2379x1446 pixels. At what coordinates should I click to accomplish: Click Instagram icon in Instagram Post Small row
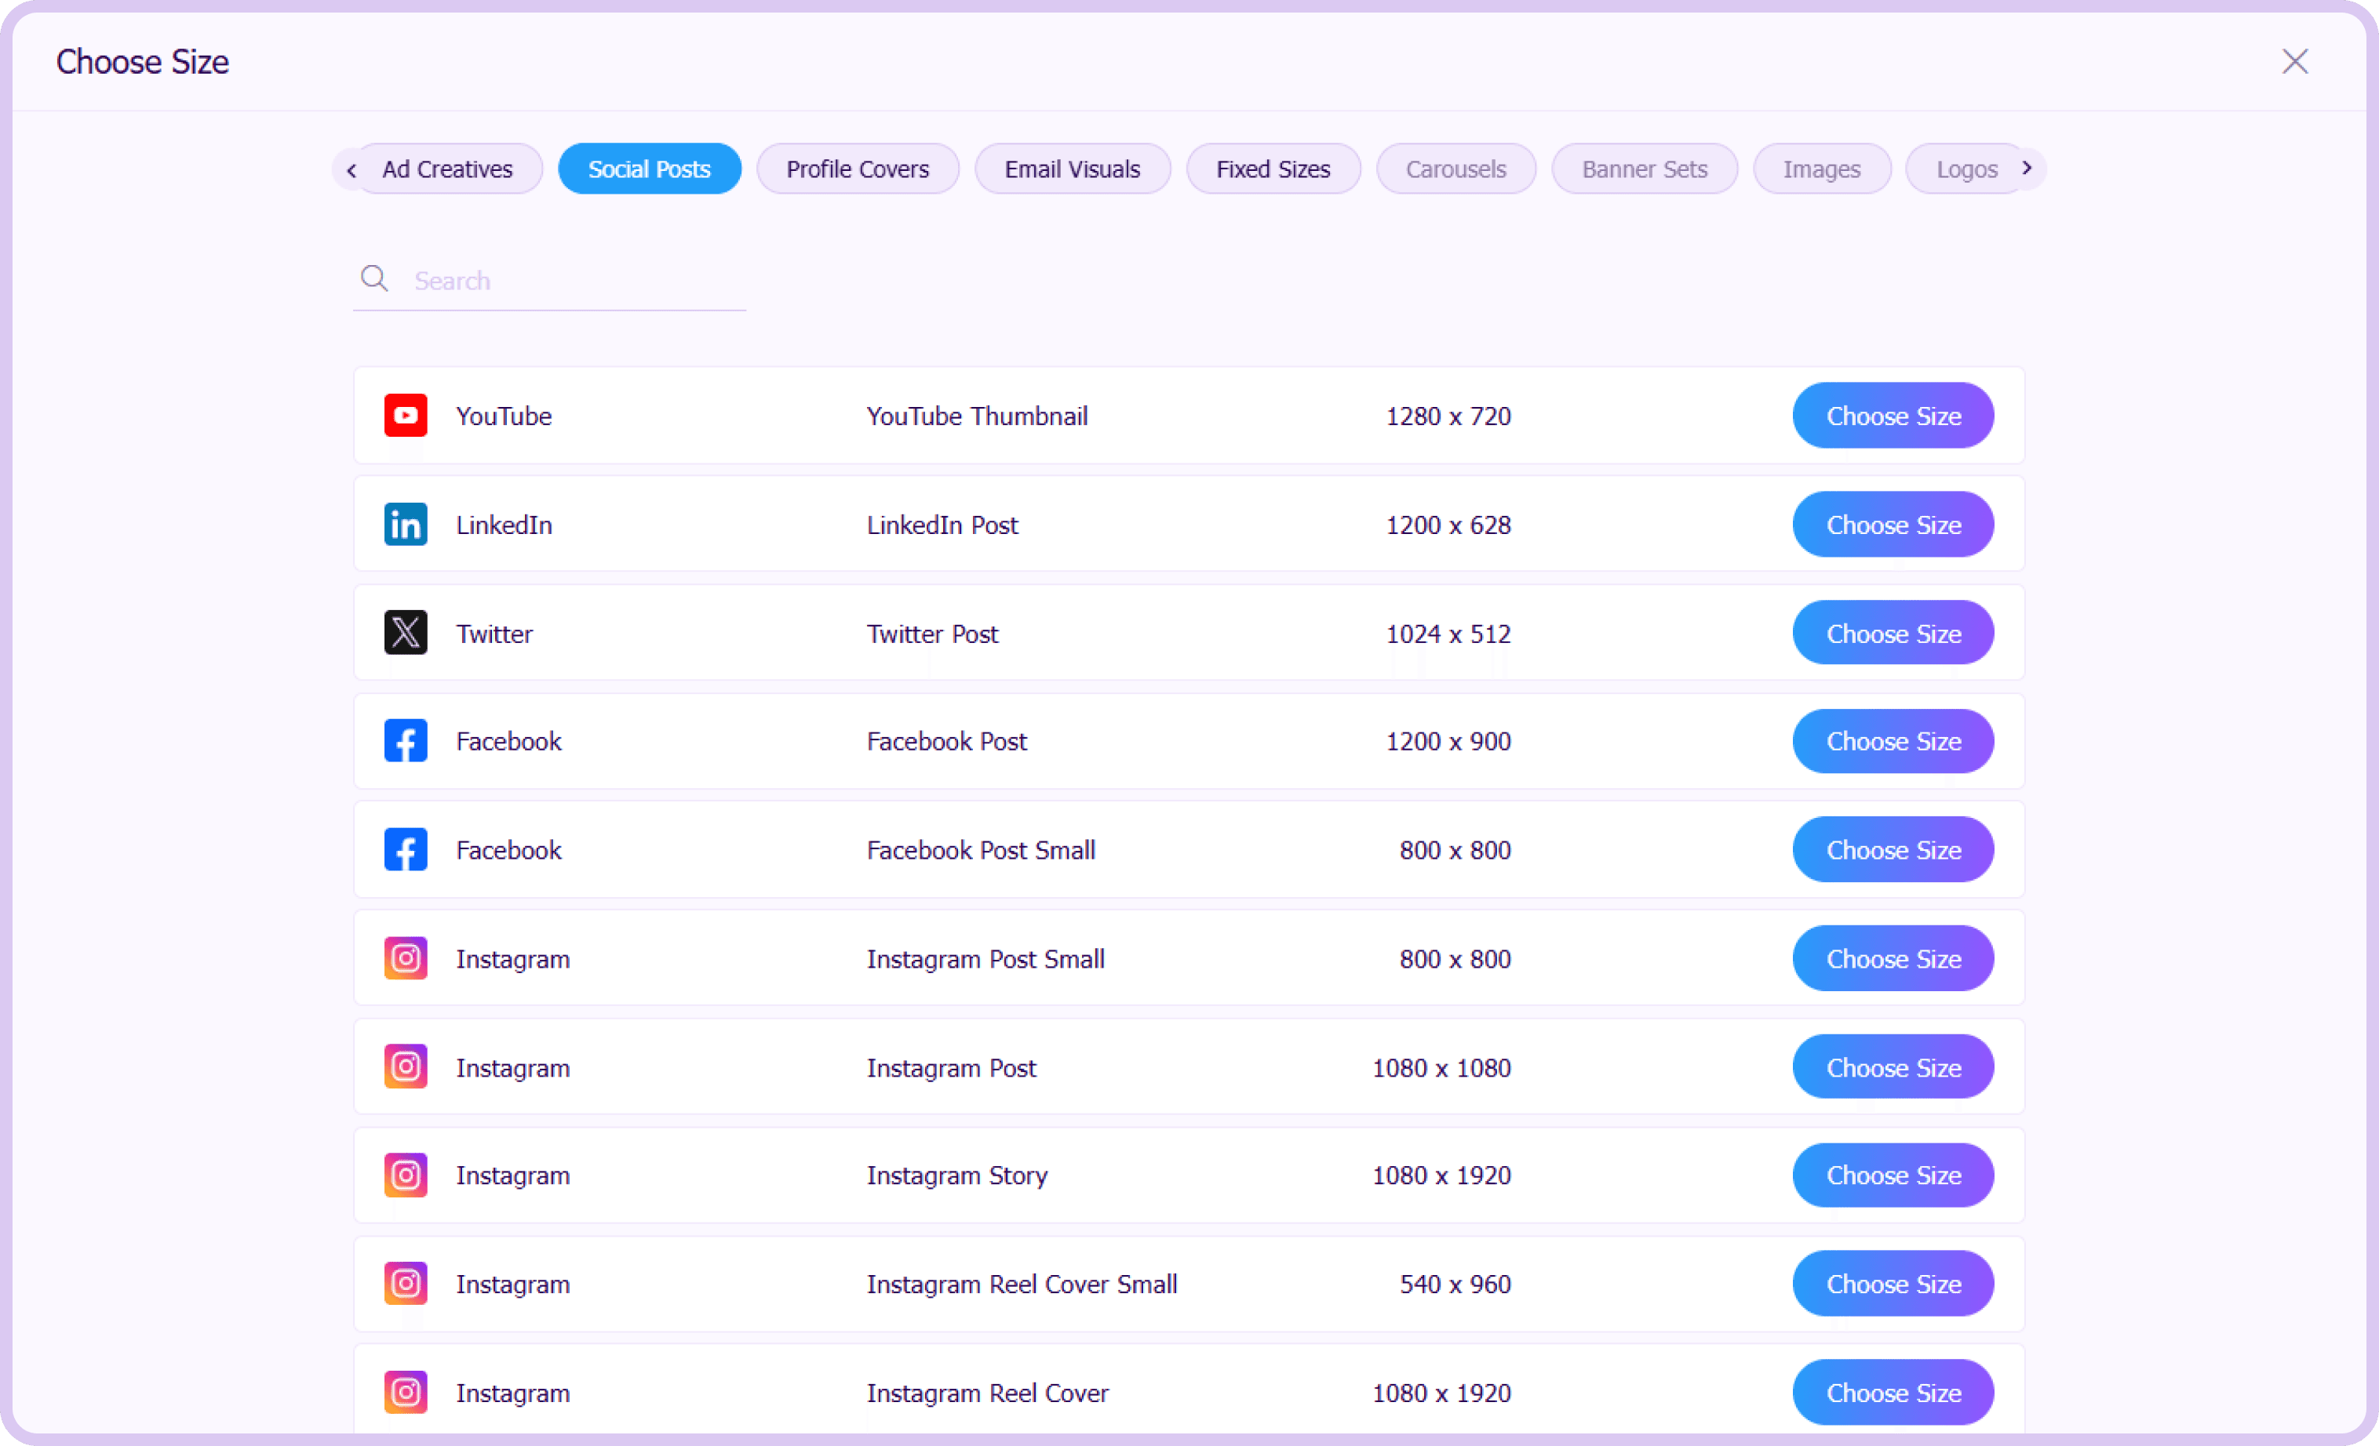tap(406, 958)
